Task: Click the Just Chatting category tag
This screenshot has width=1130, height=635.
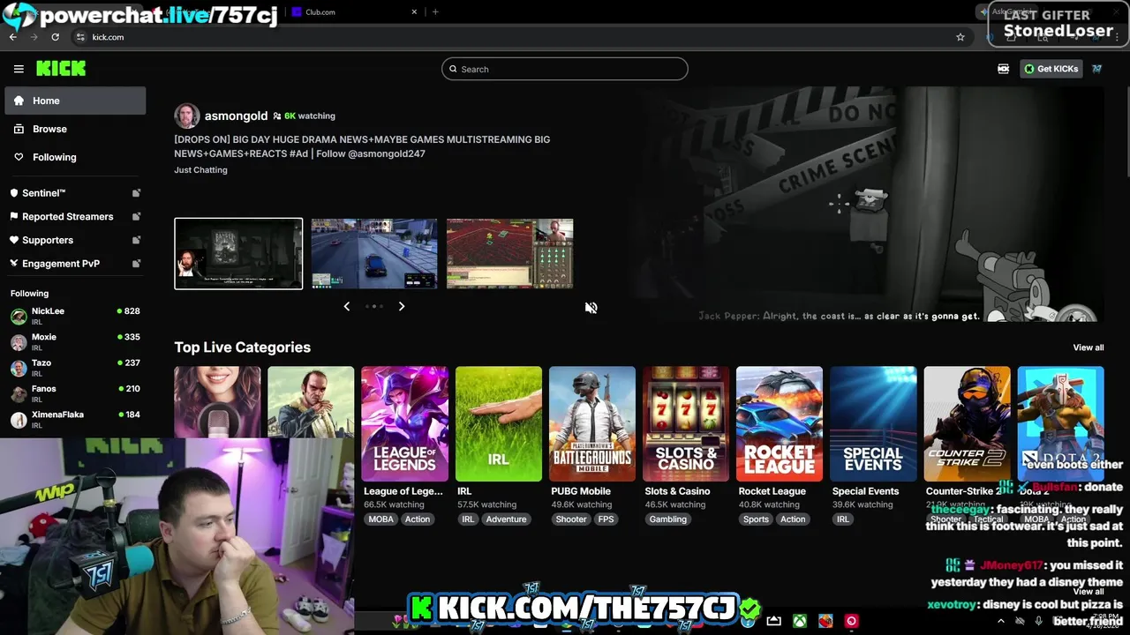Action: pos(200,170)
